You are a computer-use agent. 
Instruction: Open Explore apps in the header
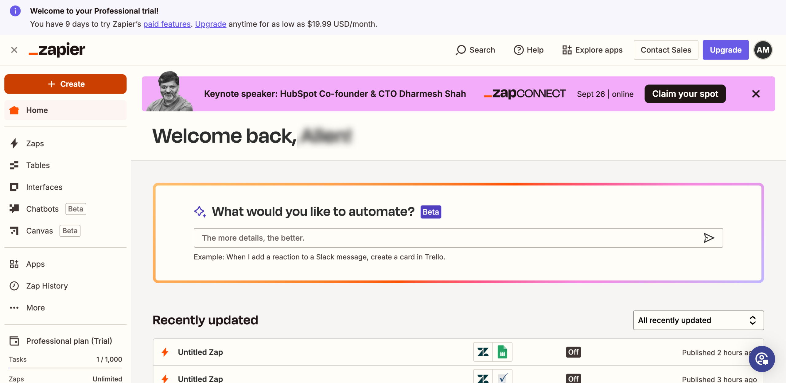coord(592,50)
